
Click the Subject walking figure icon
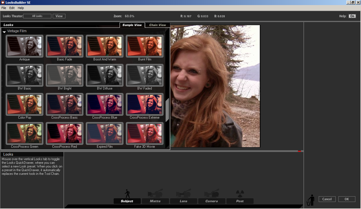[127, 194]
